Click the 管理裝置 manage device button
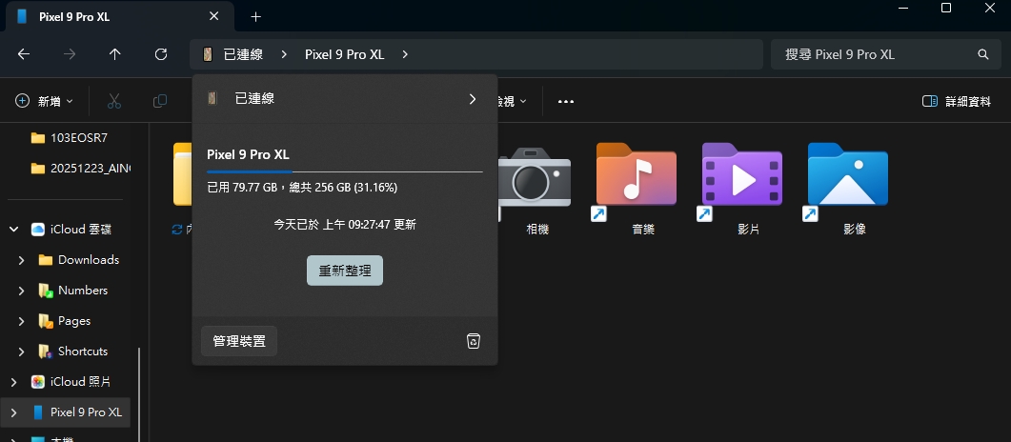Viewport: 1011px width, 442px height. 239,341
